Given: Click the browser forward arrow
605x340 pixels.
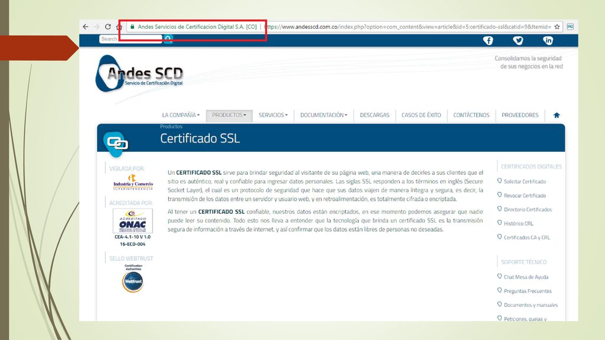Looking at the screenshot, I should point(97,27).
